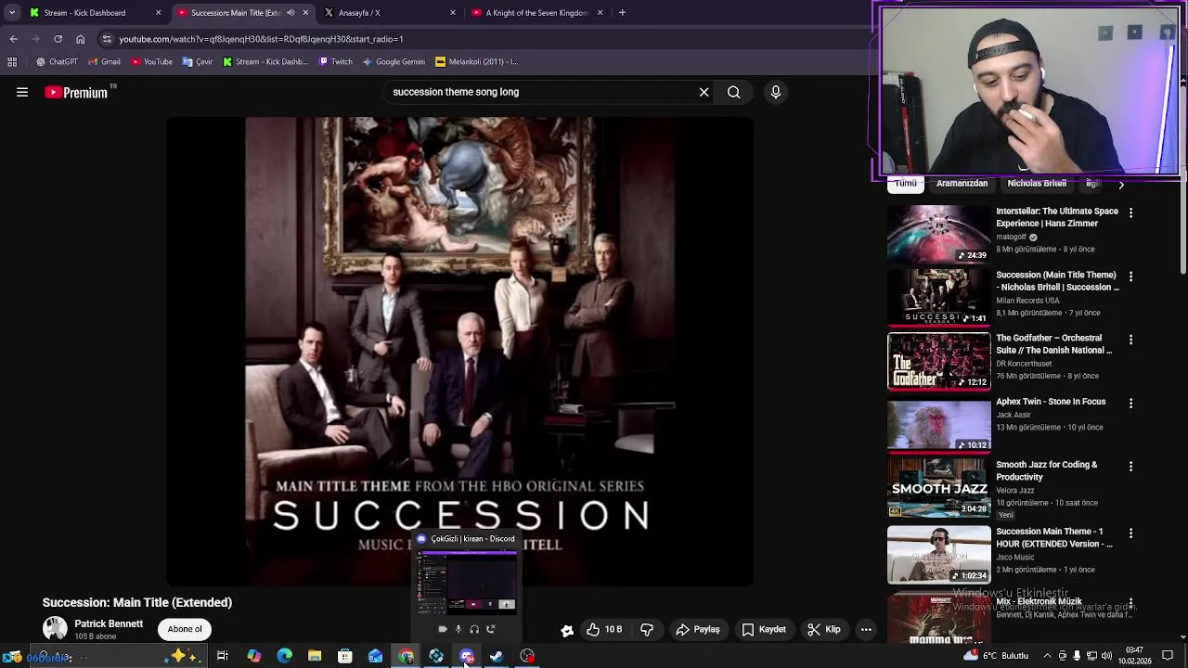Share the video via Paylaş
The width and height of the screenshot is (1188, 668).
698,629
